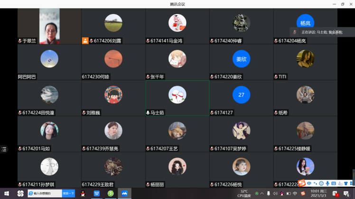355x199 pixels.
Task: Click the green 360 browser taskbar icon
Action: 111,193
